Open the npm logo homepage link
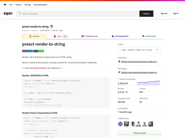185x138 pixels. pos(8,13)
